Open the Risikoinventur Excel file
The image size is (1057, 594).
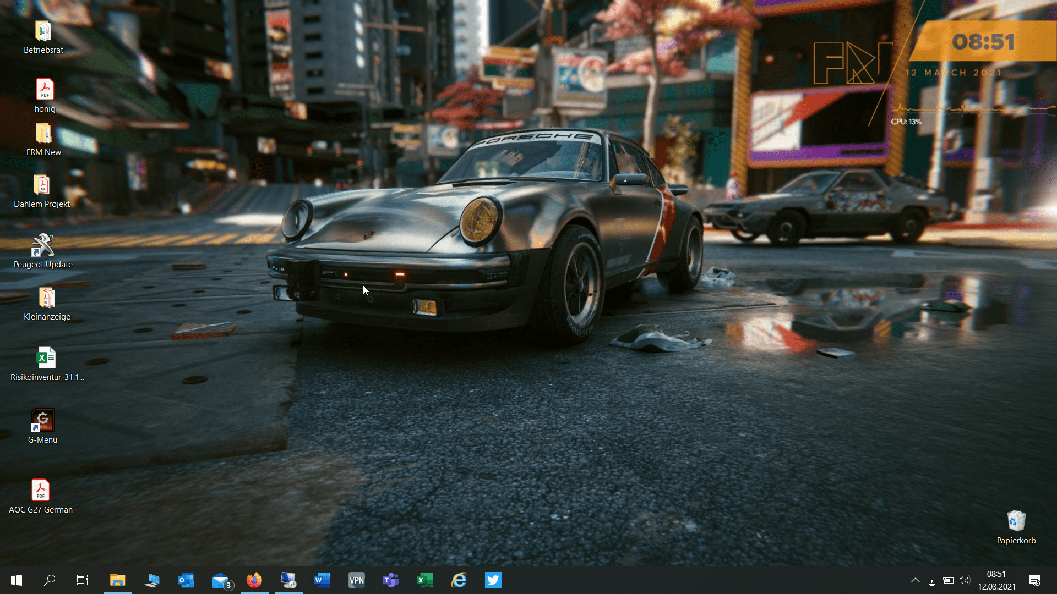click(x=47, y=364)
